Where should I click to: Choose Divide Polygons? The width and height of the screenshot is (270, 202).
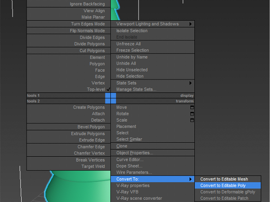(68, 44)
